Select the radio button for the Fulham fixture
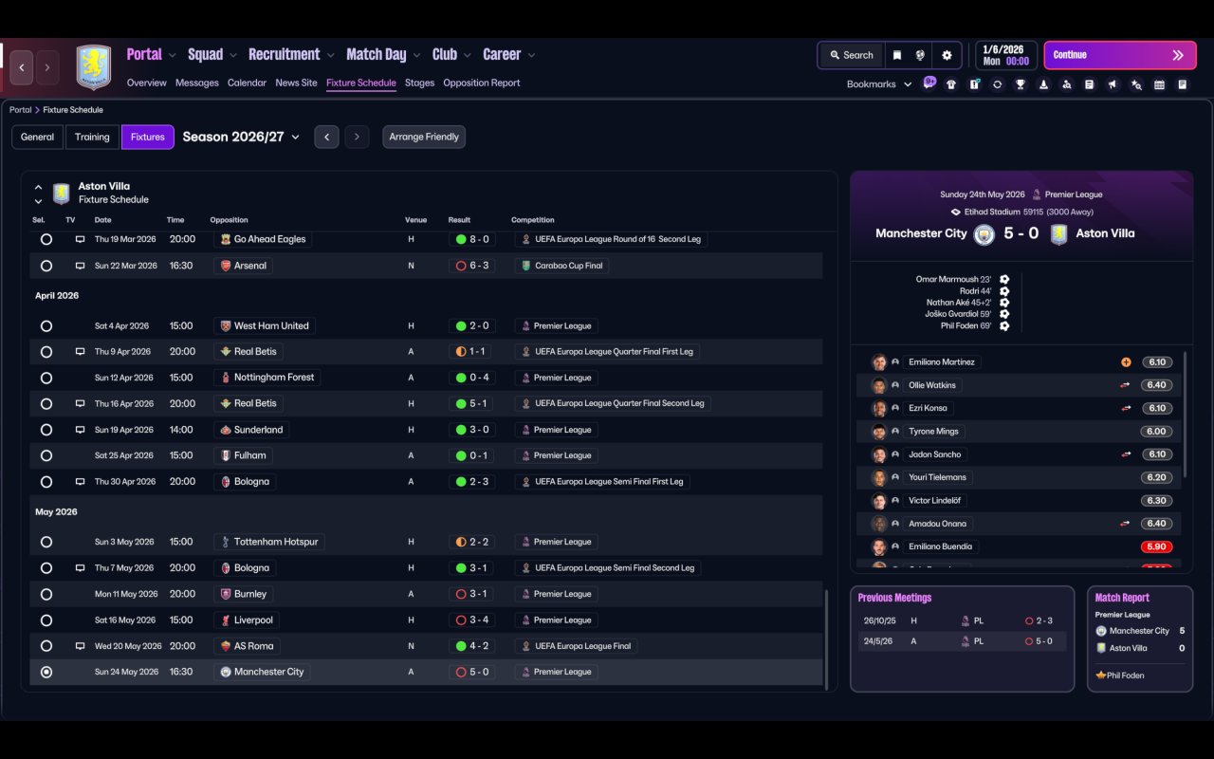 coord(46,455)
